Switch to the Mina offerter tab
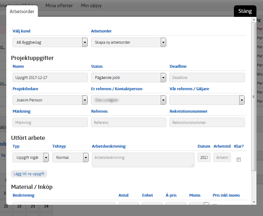The height and width of the screenshot is (216, 263). [x=59, y=6]
